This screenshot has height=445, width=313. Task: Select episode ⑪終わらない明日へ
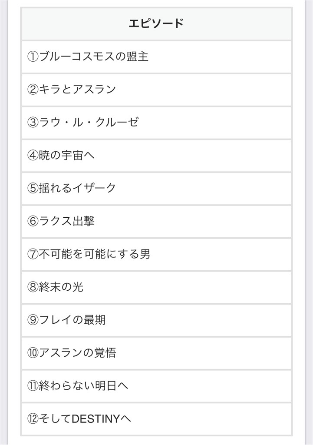click(156, 386)
